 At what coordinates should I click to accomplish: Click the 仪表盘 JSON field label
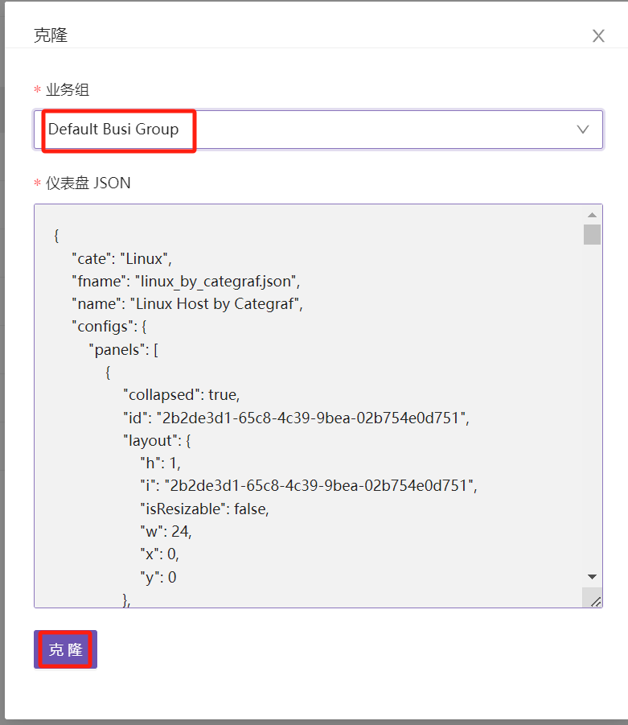(x=88, y=183)
